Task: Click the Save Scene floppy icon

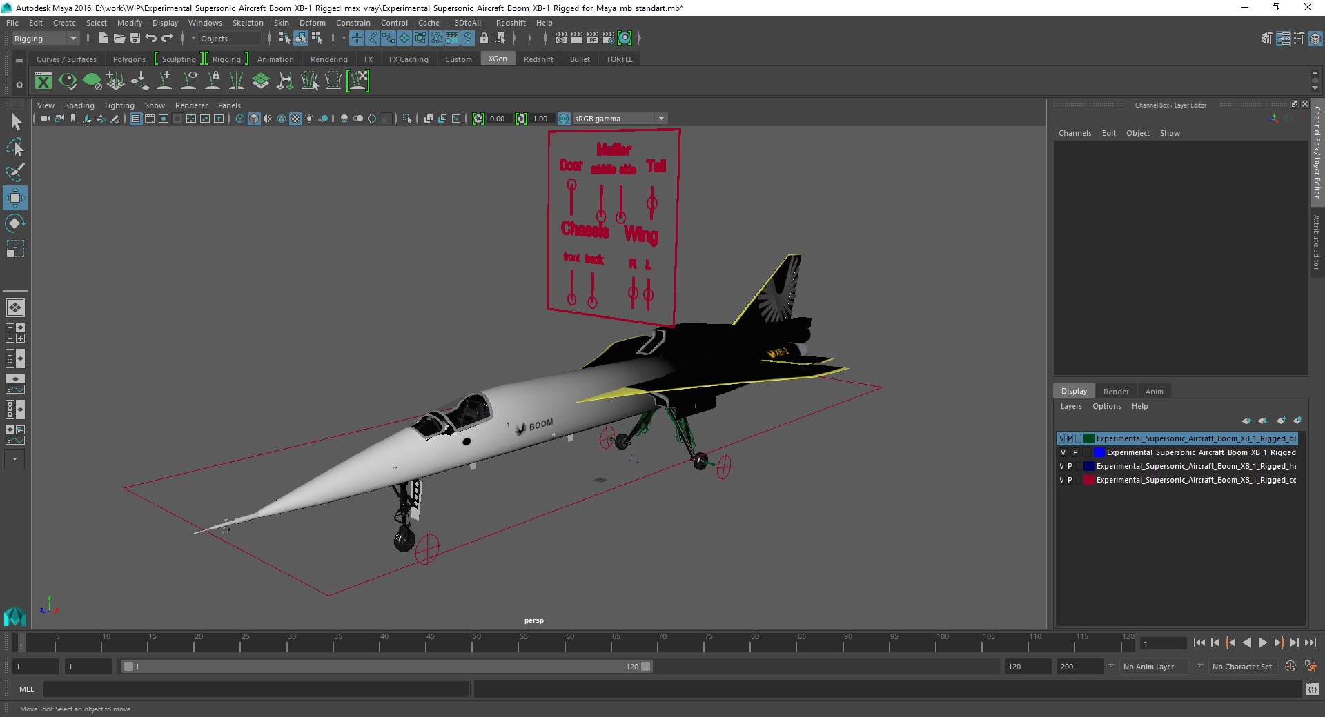Action: pyautogui.click(x=135, y=39)
